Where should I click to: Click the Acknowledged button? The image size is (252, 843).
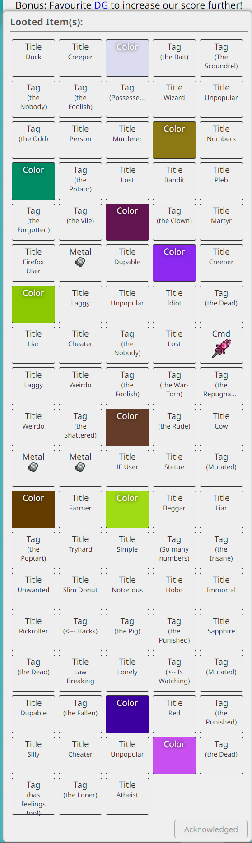[211, 829]
